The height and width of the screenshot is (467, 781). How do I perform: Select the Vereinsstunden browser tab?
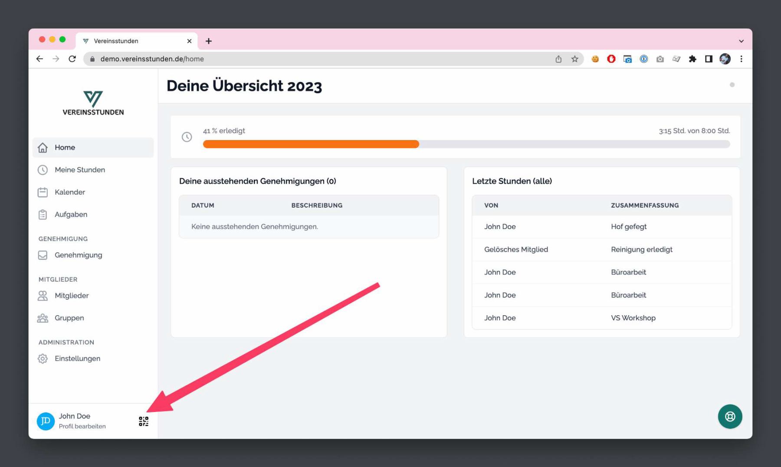pos(137,41)
